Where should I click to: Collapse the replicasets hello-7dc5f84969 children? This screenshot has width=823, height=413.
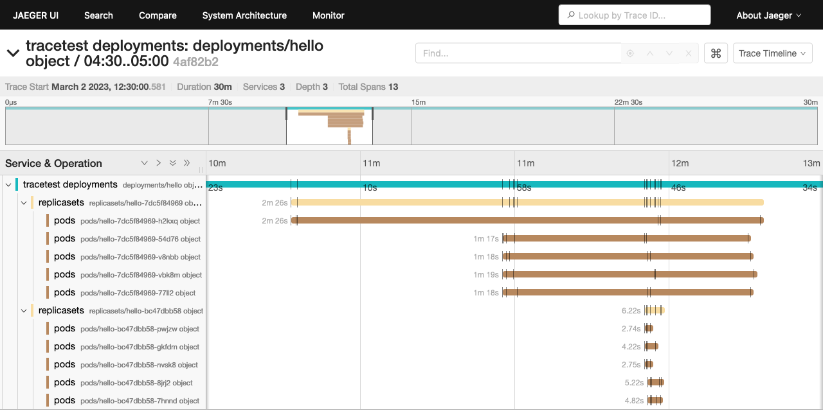[x=24, y=203]
